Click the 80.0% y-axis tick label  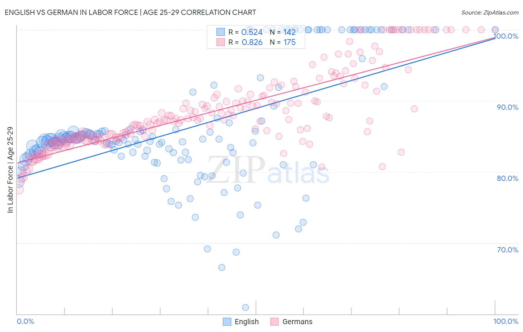(507, 178)
